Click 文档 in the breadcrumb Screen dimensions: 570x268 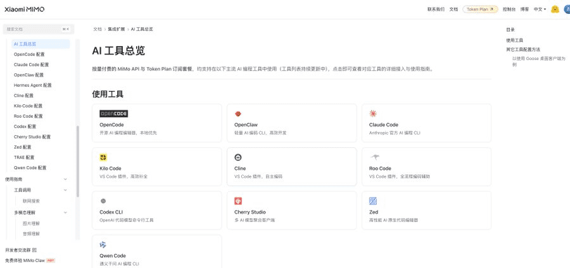98,29
